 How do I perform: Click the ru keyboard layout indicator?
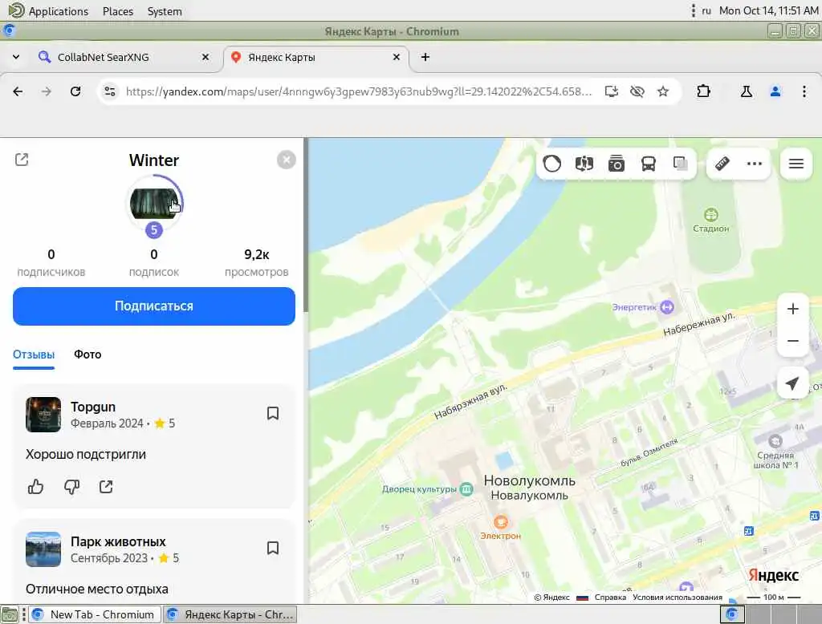706,11
